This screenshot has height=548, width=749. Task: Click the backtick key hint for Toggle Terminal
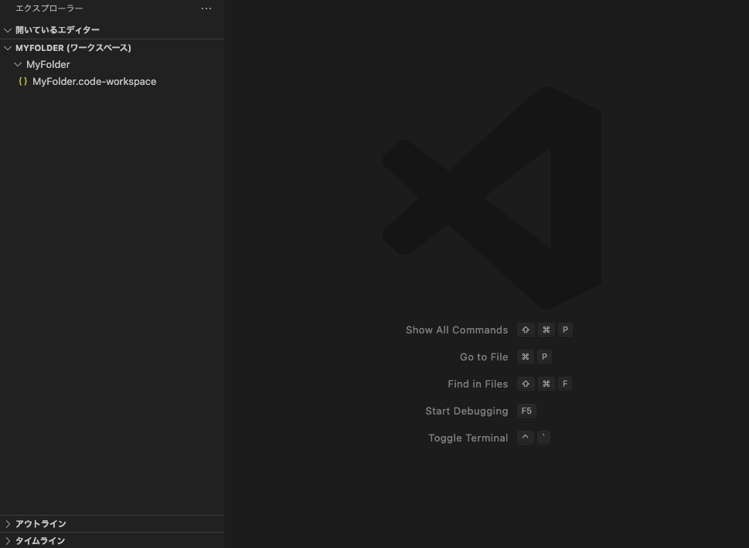(x=543, y=438)
